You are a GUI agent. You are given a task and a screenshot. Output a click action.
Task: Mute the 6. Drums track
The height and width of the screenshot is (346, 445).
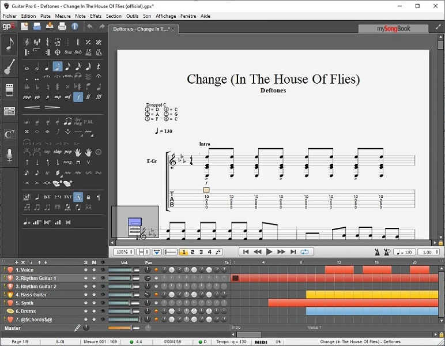point(94,311)
